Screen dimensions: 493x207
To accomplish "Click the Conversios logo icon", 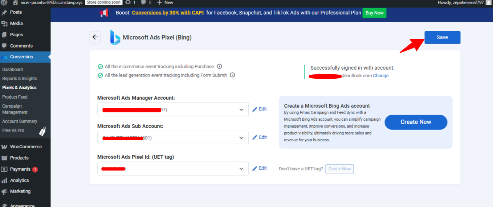I will click(x=4, y=57).
